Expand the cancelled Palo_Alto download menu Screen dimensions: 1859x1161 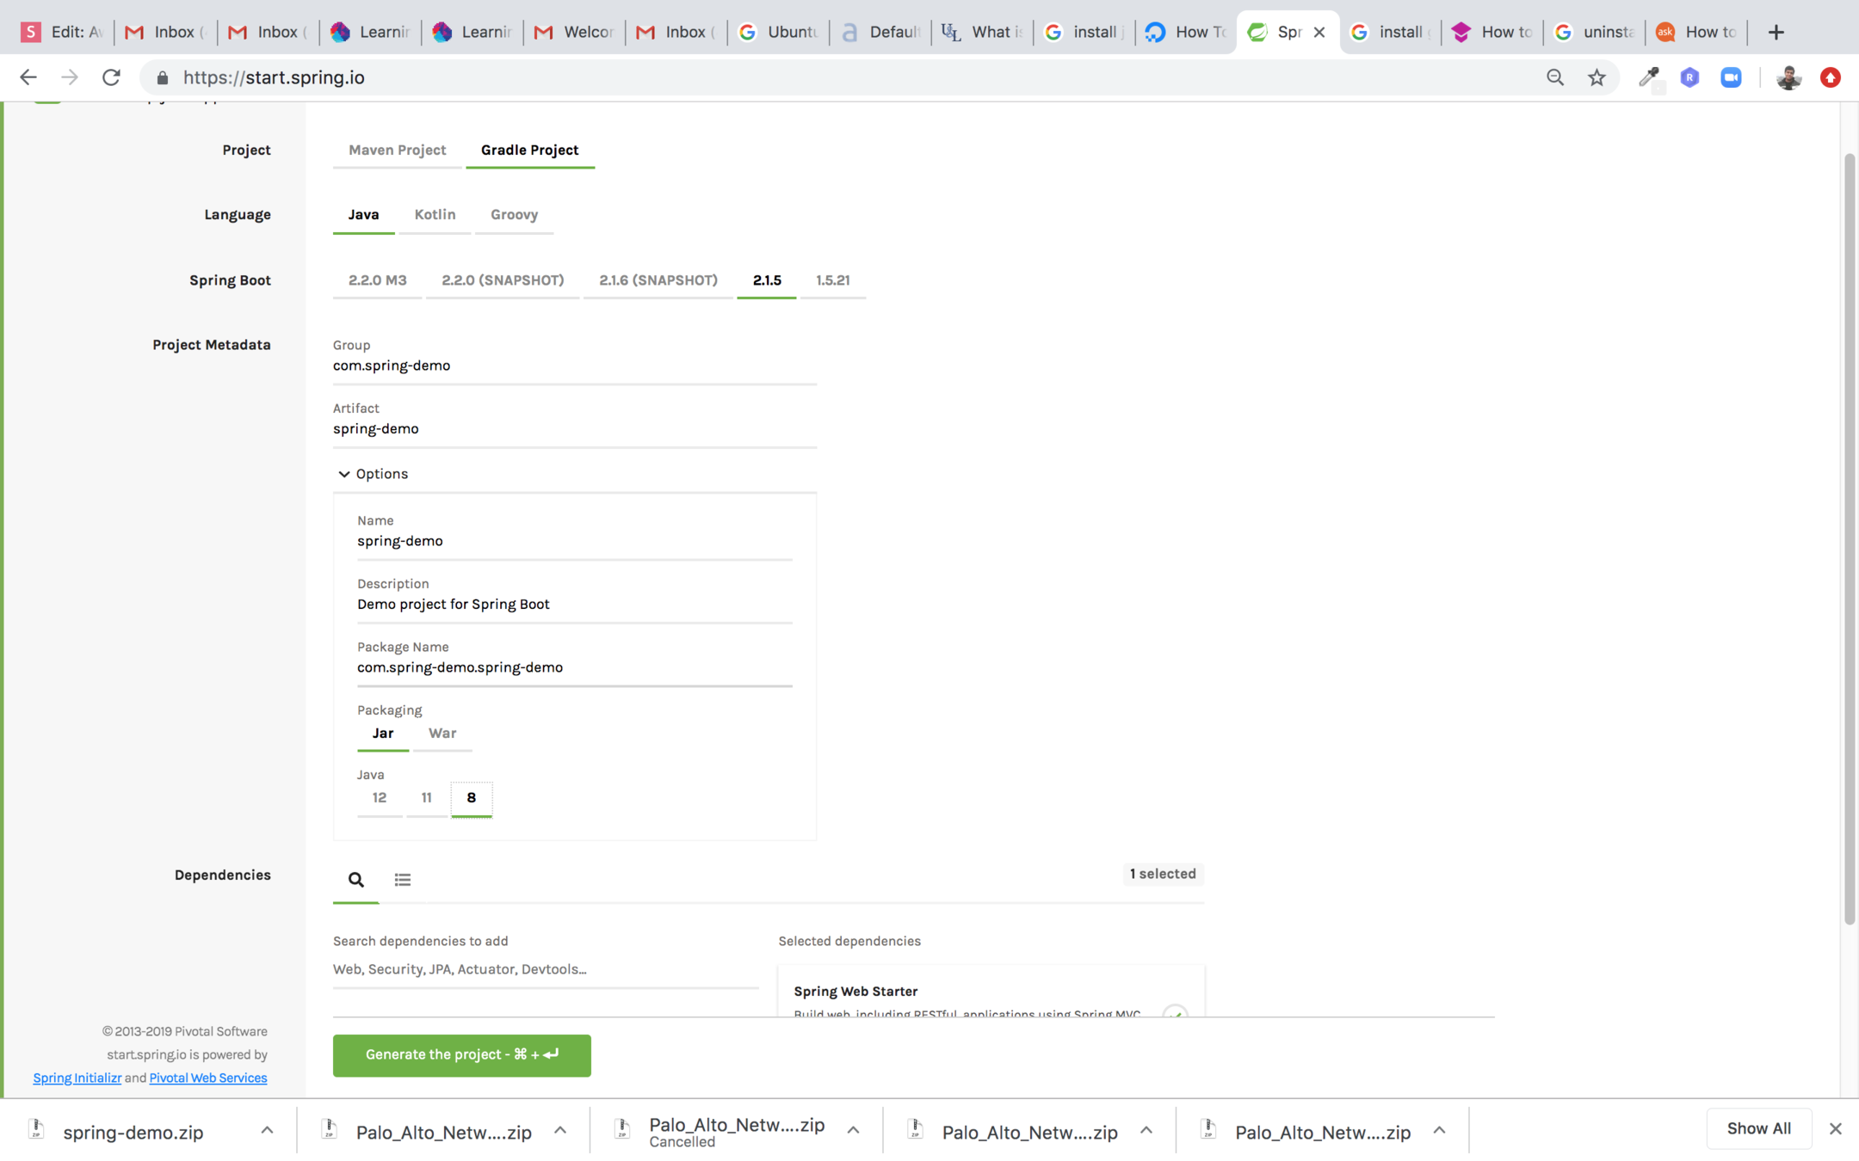tap(853, 1131)
